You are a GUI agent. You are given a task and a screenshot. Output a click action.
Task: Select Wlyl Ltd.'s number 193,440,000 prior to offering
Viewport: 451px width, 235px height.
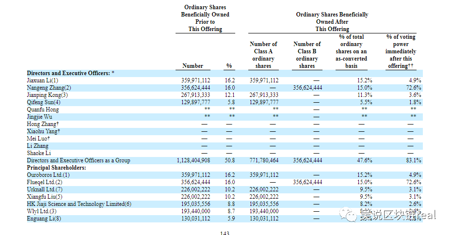[x=195, y=211]
